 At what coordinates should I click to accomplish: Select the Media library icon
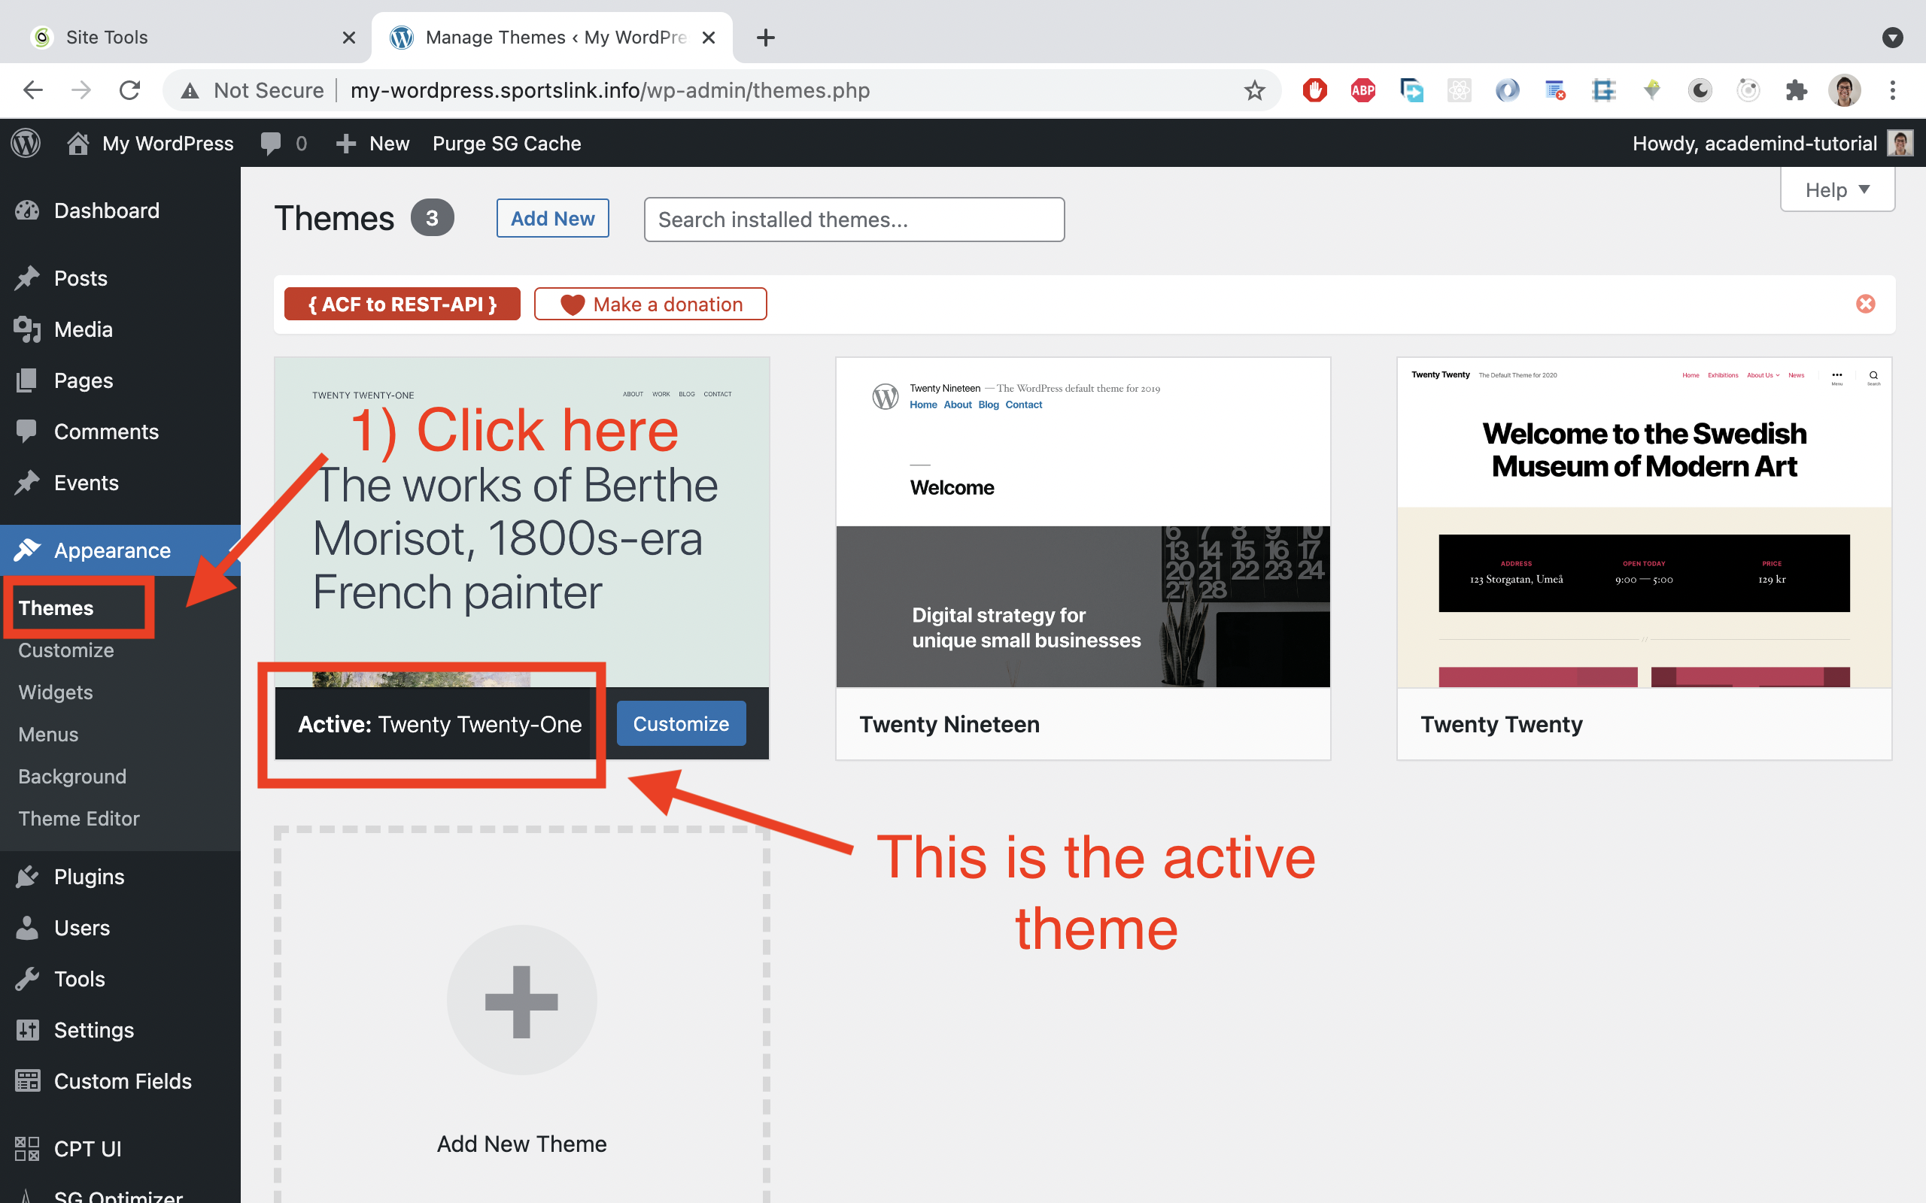coord(27,329)
